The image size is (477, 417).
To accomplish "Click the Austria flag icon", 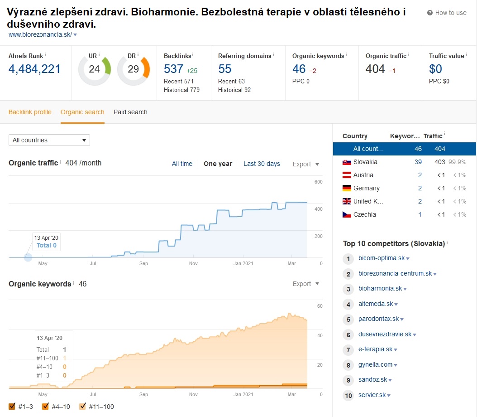I will 347,175.
